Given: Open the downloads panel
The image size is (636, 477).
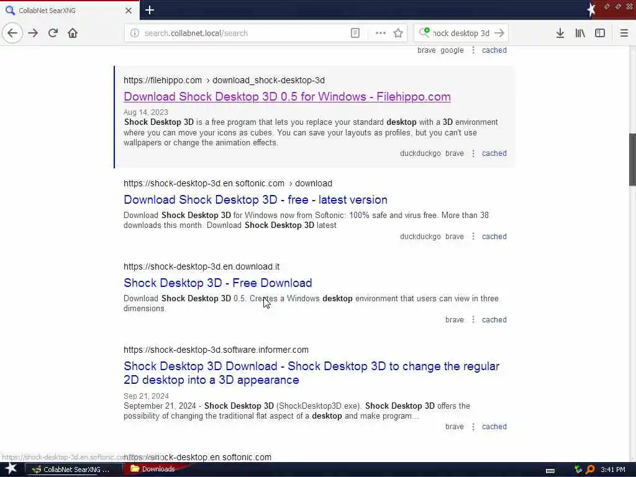Looking at the screenshot, I should [x=560, y=34].
